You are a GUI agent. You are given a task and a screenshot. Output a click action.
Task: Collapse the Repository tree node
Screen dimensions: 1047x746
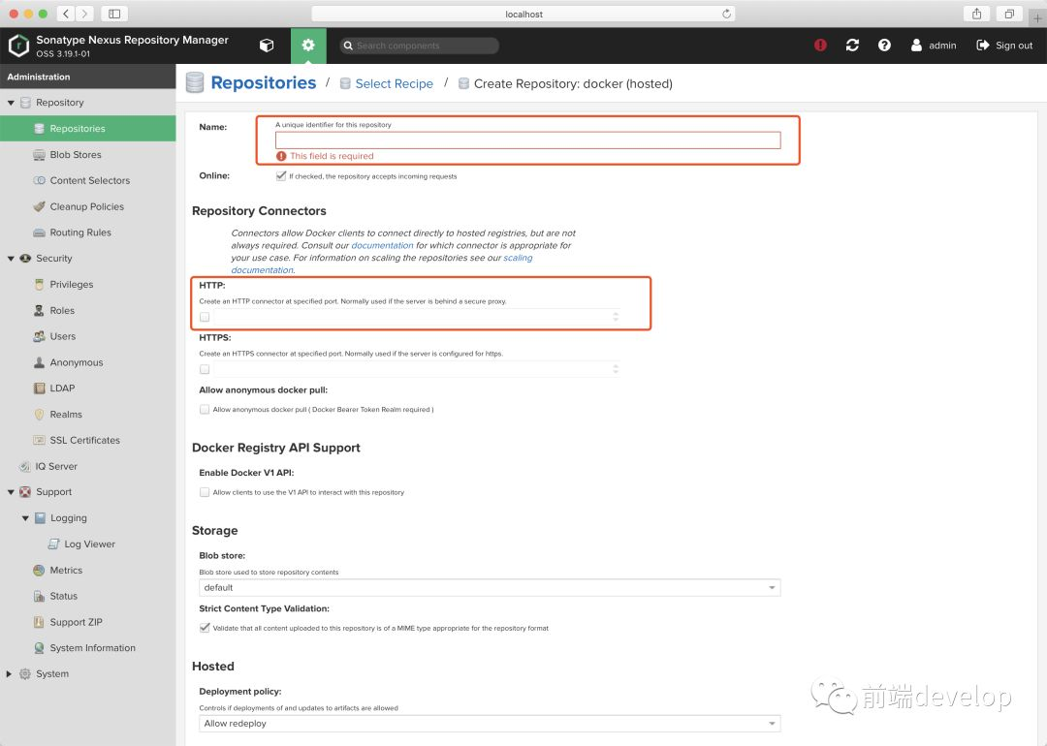pyautogui.click(x=11, y=103)
